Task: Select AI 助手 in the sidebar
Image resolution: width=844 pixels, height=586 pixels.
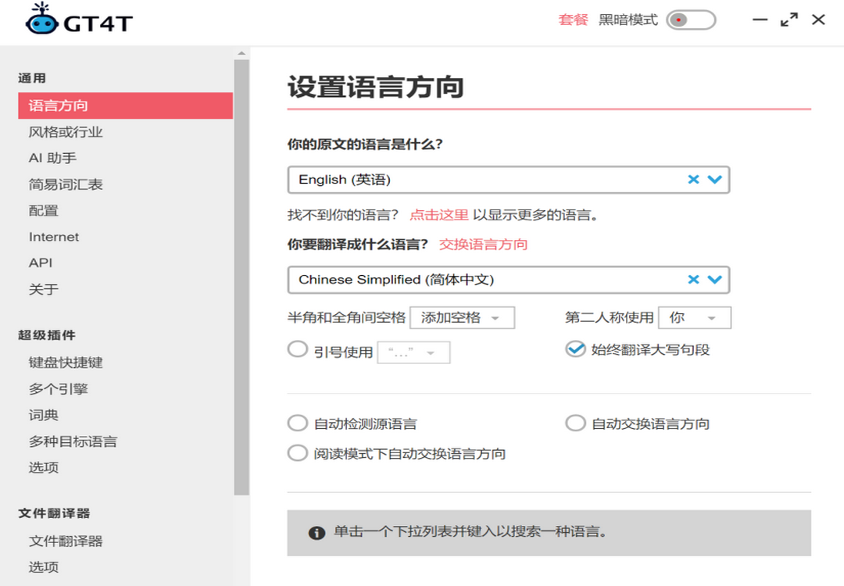Action: 52,158
